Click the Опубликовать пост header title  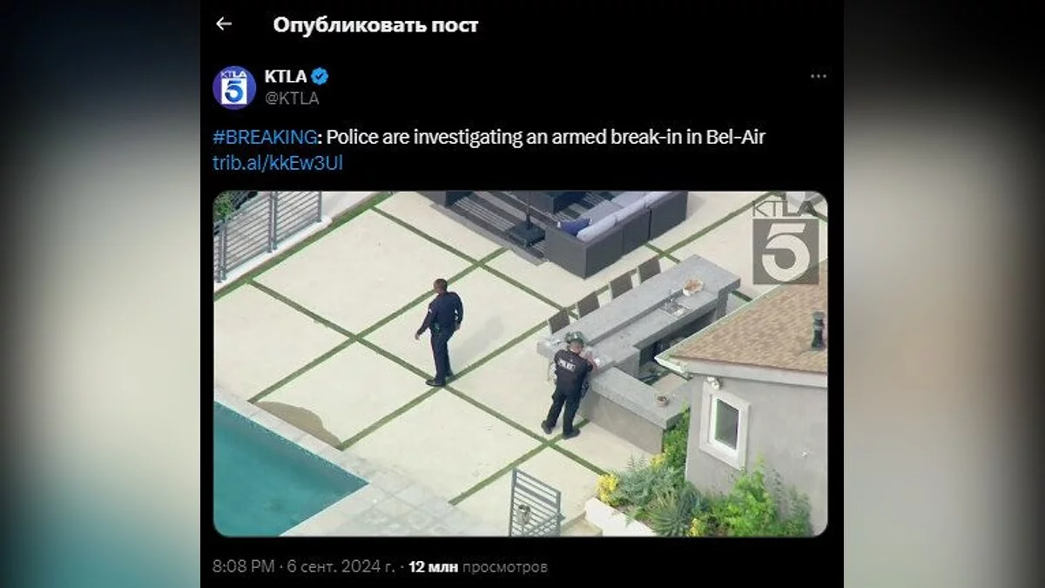tap(375, 25)
